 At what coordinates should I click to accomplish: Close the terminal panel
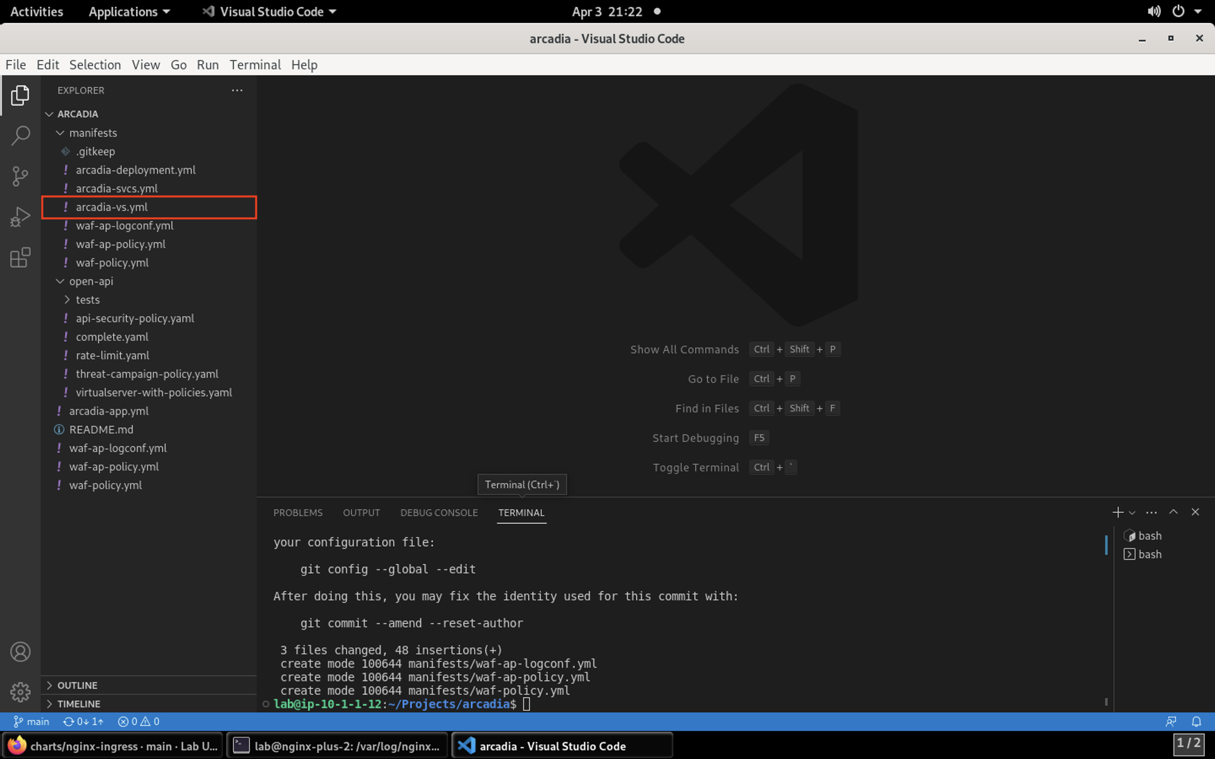[1195, 512]
